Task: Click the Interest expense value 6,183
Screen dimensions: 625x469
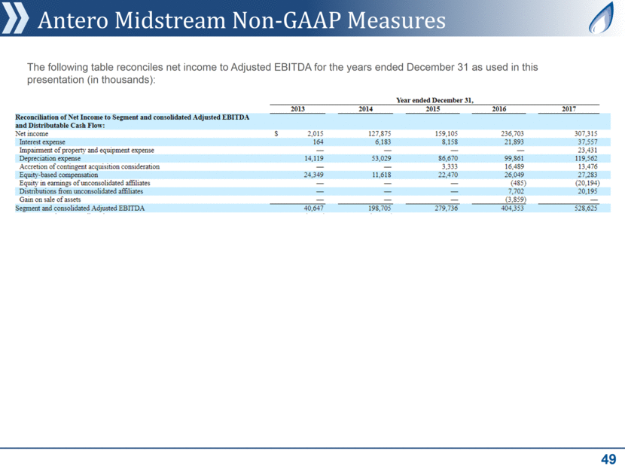Action: tap(383, 142)
